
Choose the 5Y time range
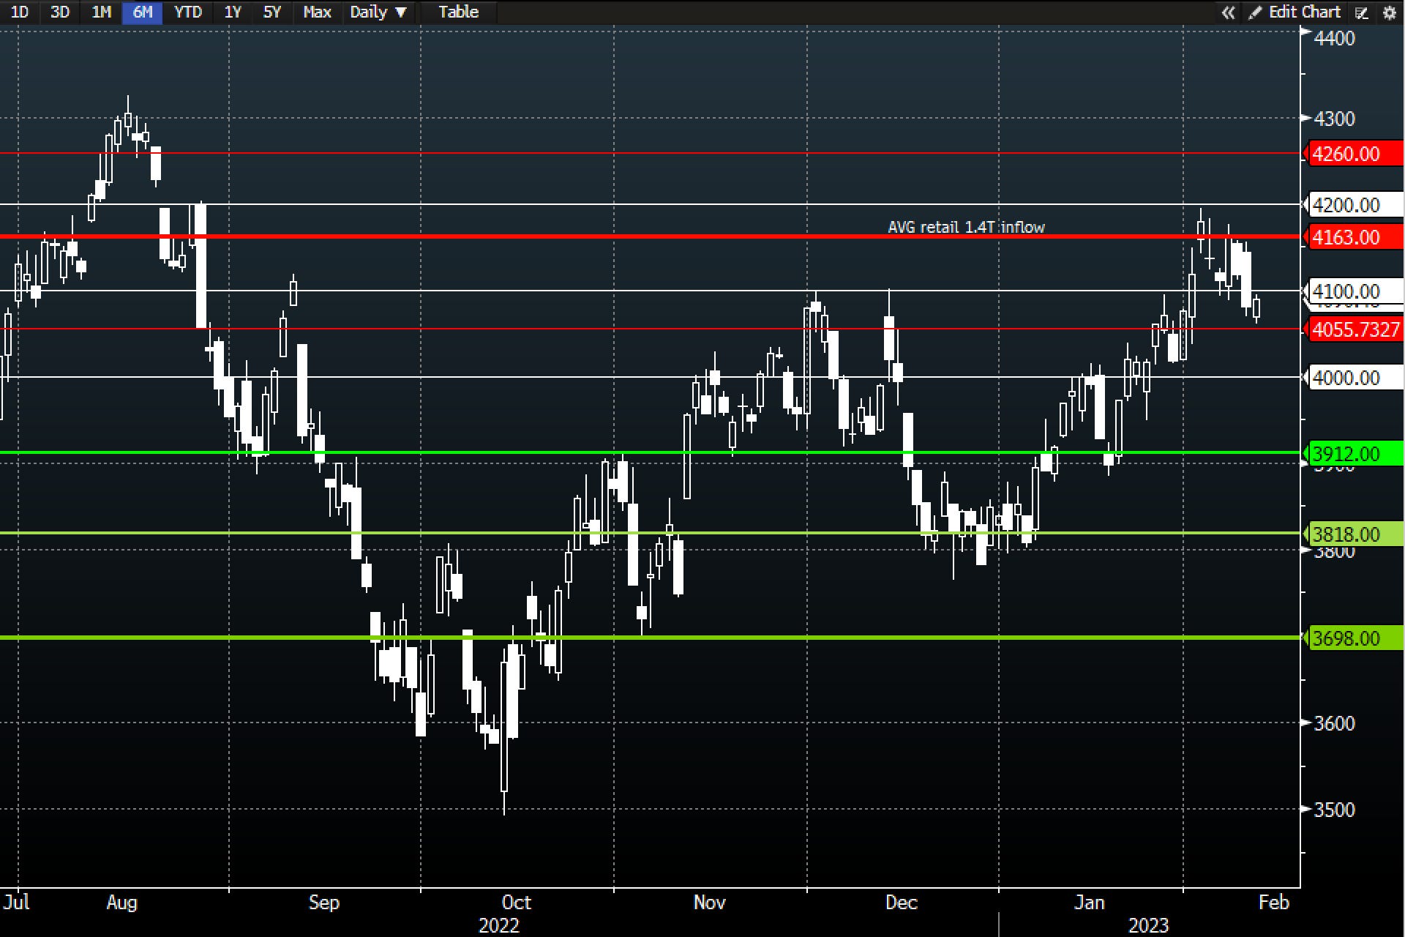tap(272, 12)
